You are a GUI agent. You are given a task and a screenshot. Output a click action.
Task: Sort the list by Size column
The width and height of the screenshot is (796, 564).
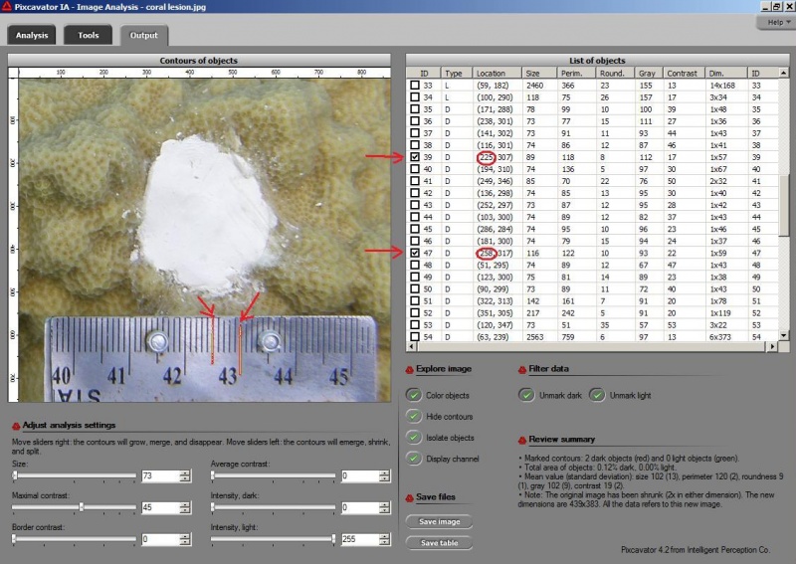(x=539, y=73)
